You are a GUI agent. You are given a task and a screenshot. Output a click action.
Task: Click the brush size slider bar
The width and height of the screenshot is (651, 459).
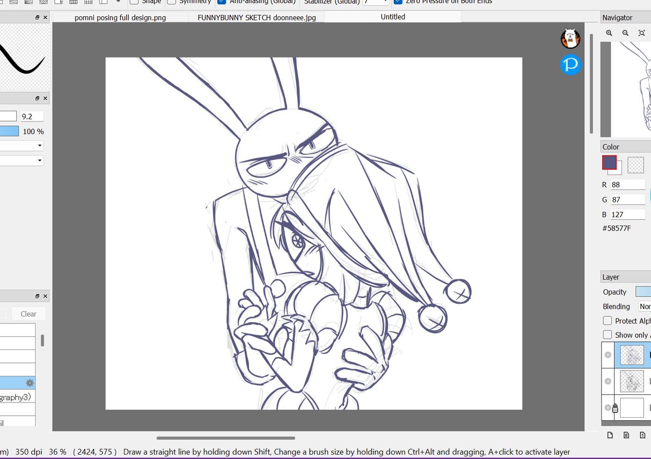pyautogui.click(x=8, y=116)
